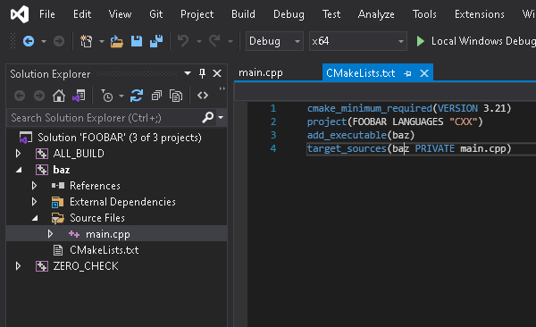
Task: Switch between solutions and folder views icon
Action: coord(79,96)
